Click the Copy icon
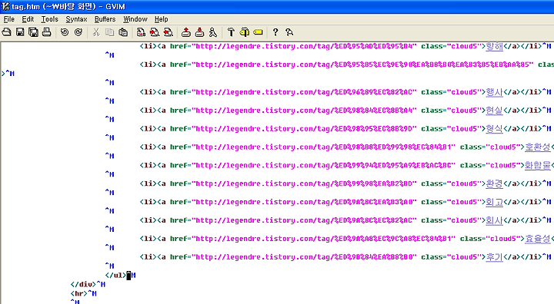This screenshot has height=304, width=554. (109, 32)
